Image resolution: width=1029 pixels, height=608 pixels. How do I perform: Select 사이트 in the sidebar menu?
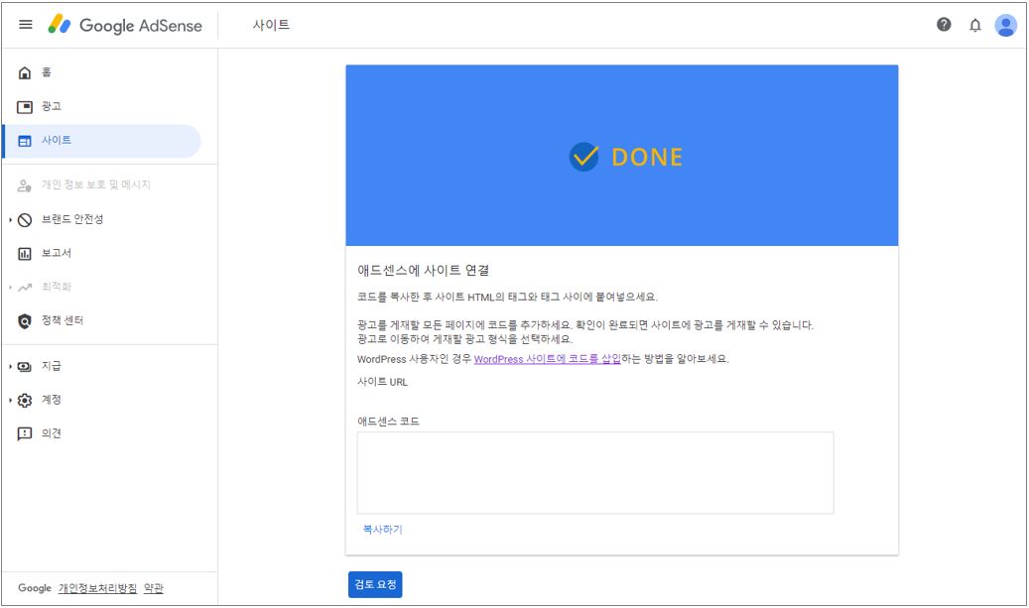coord(57,141)
